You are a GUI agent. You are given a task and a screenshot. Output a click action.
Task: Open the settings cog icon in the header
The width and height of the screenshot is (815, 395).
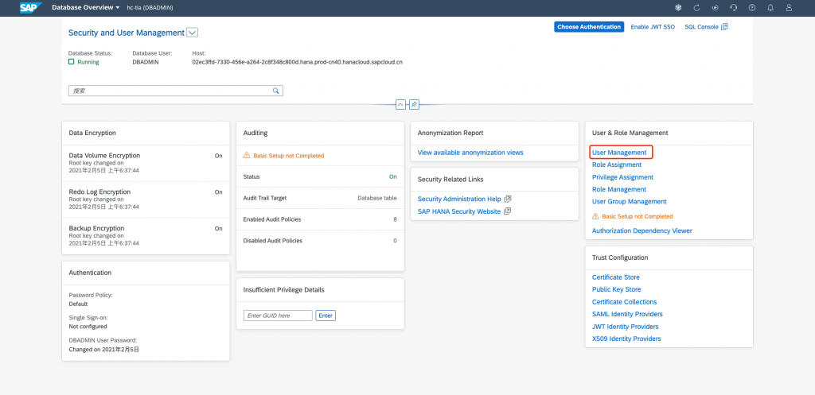tap(678, 8)
